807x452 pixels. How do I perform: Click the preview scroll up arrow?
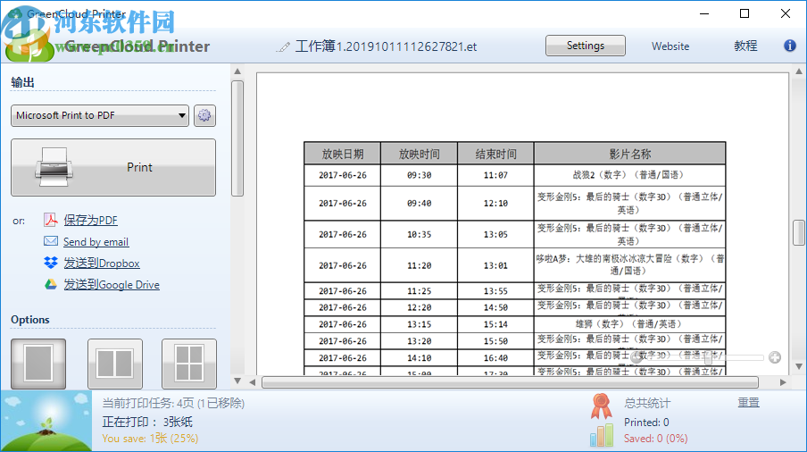799,71
